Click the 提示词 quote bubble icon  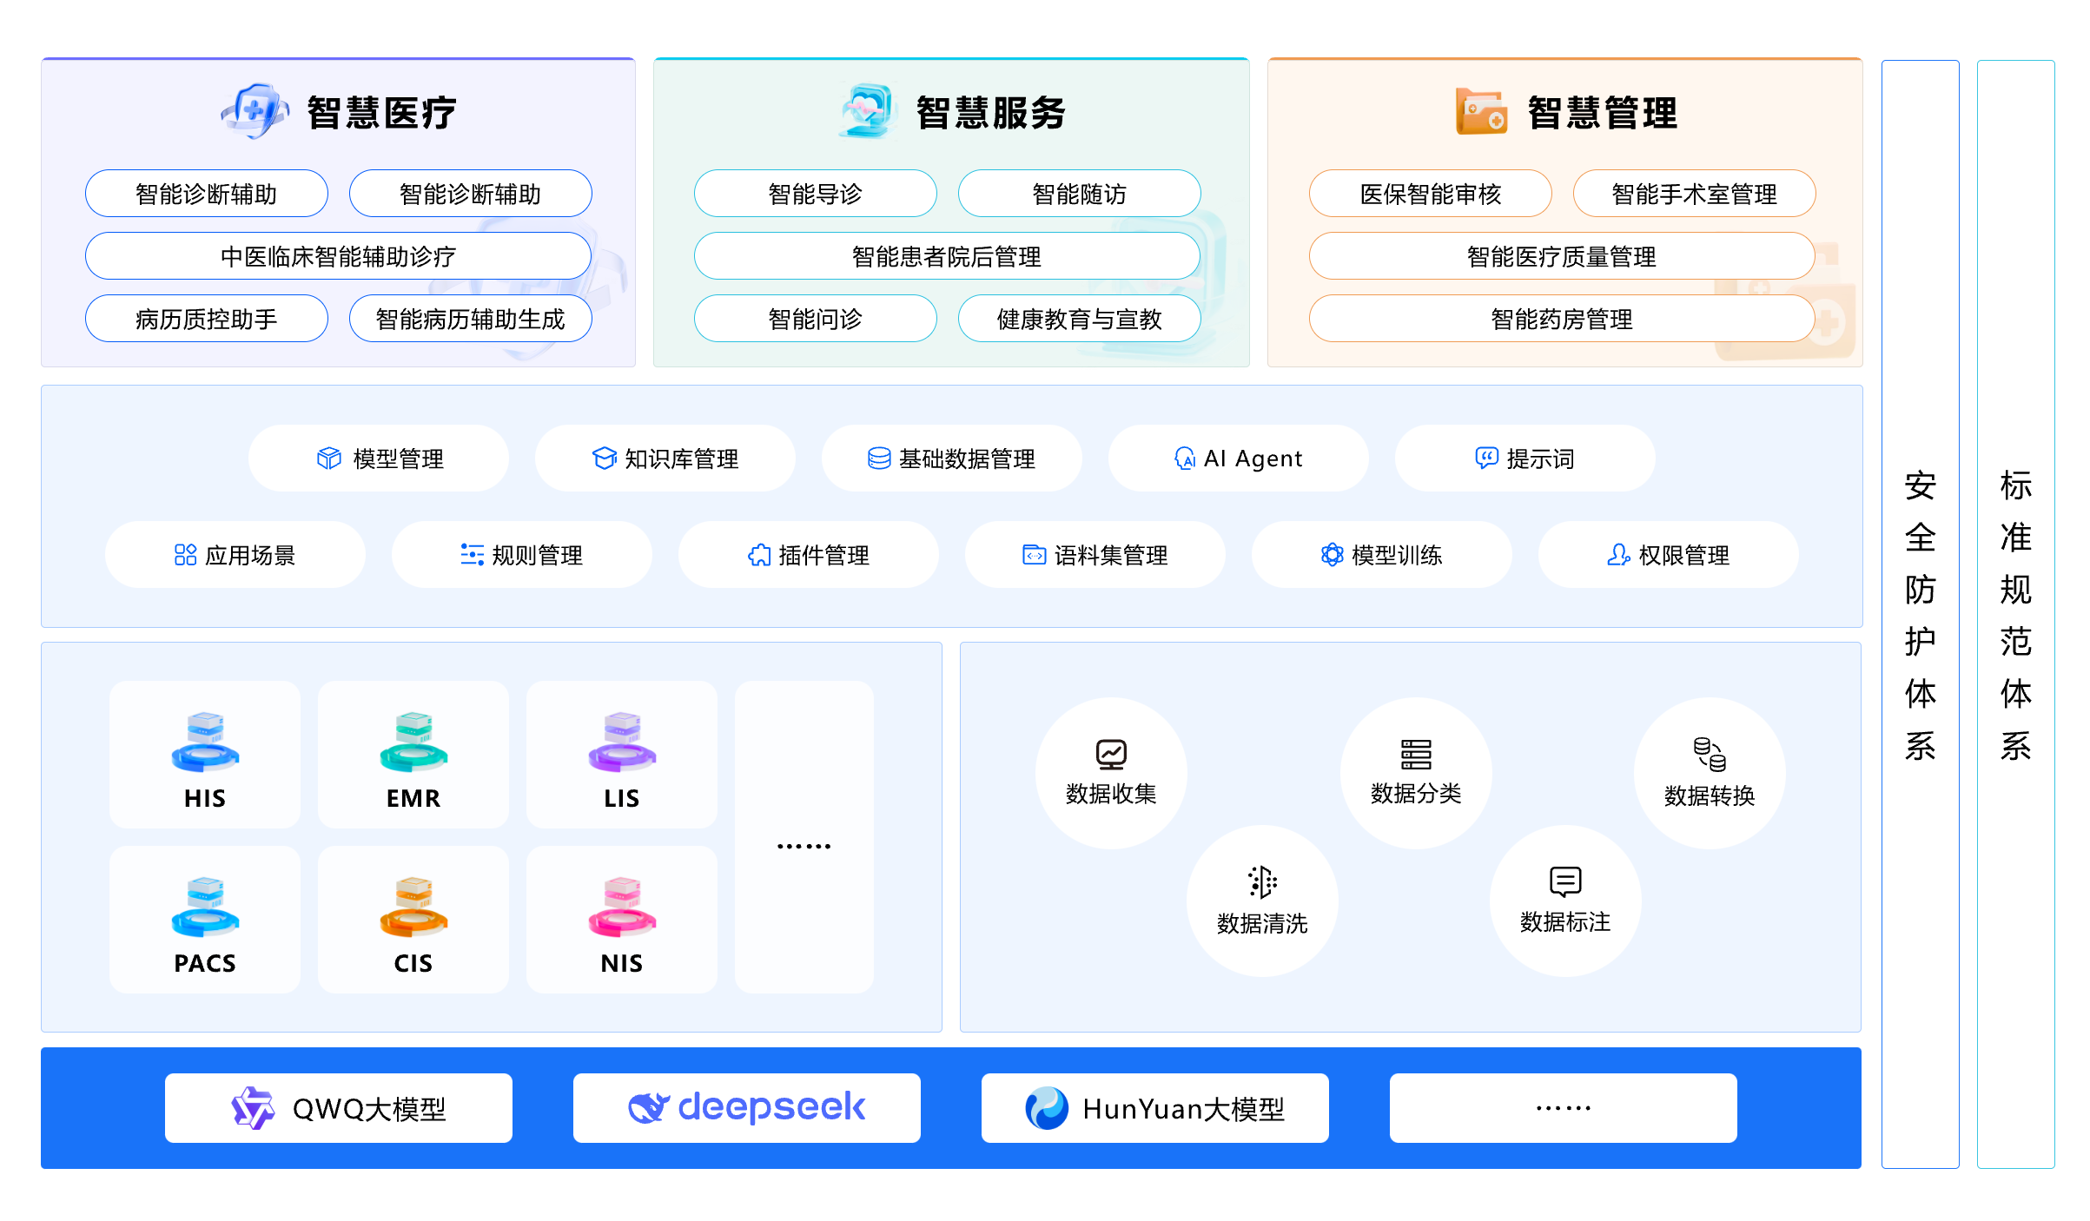[x=1486, y=458]
